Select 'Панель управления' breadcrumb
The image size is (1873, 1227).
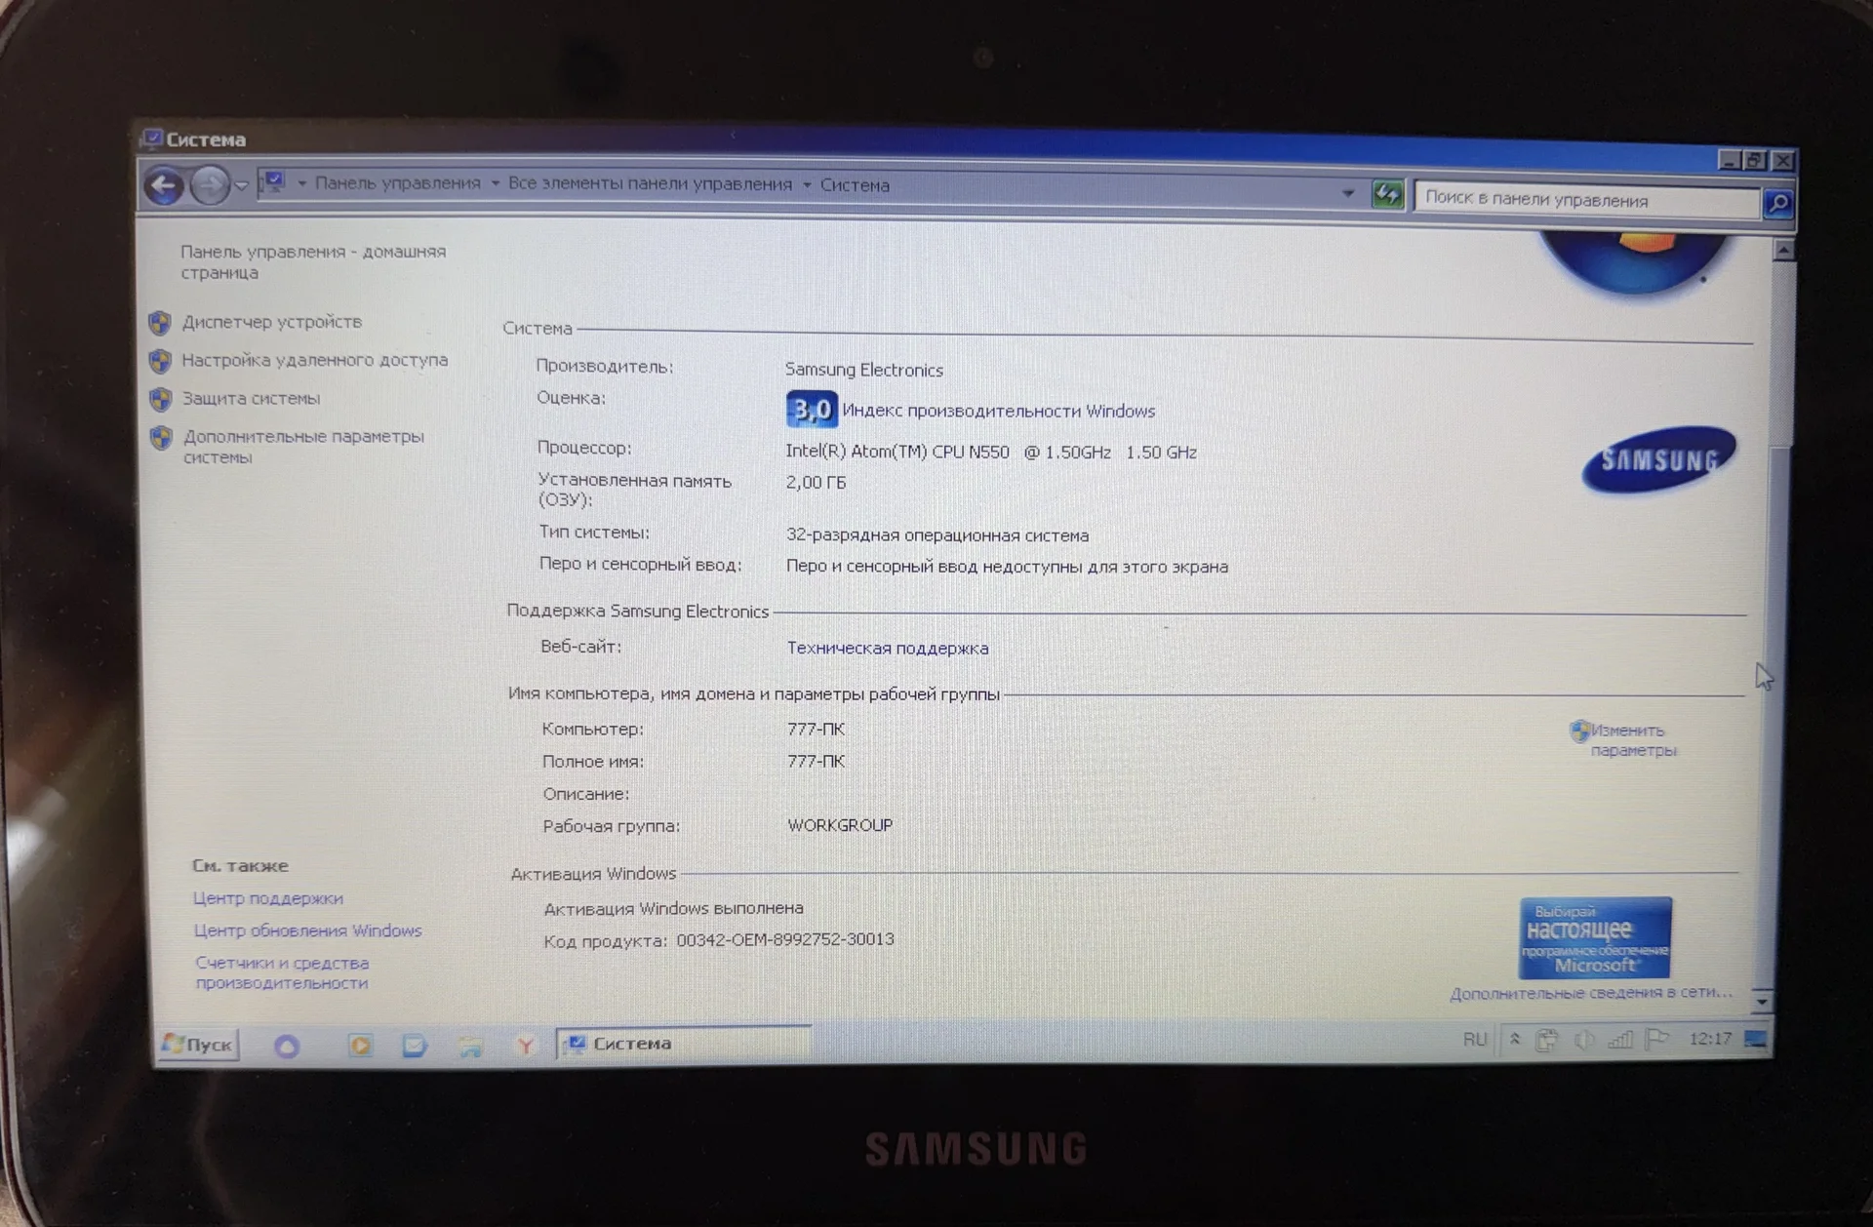398,183
